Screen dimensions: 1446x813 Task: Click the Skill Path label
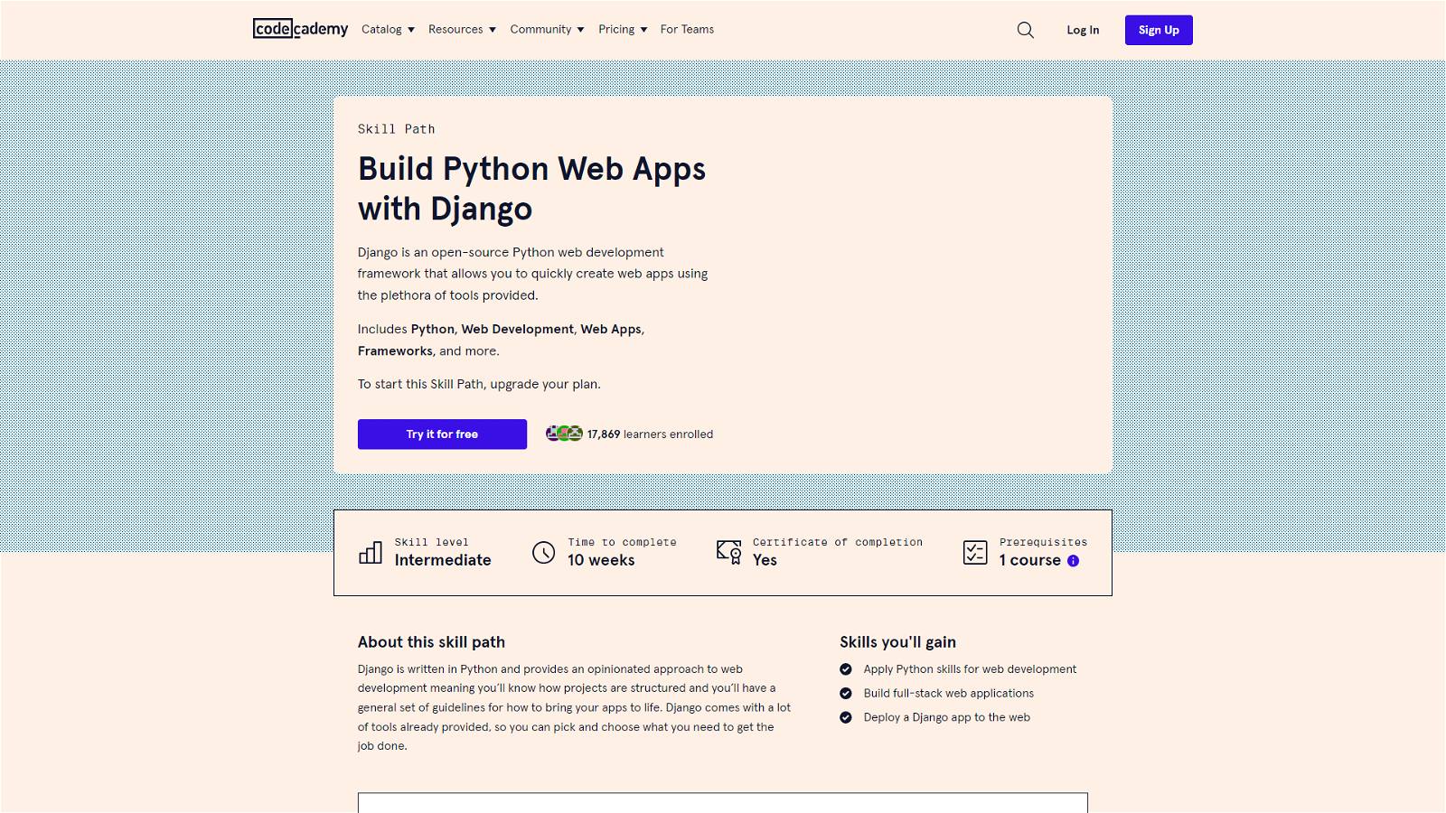(396, 129)
